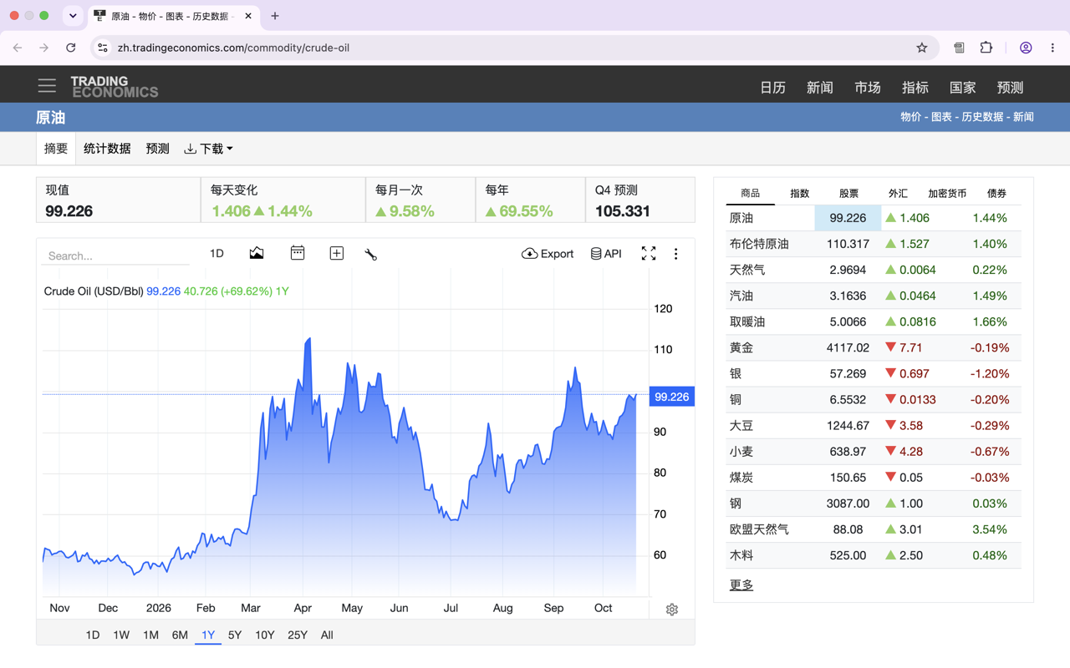1070x668 pixels.
Task: Open chart settings gear icon
Action: coord(672,610)
